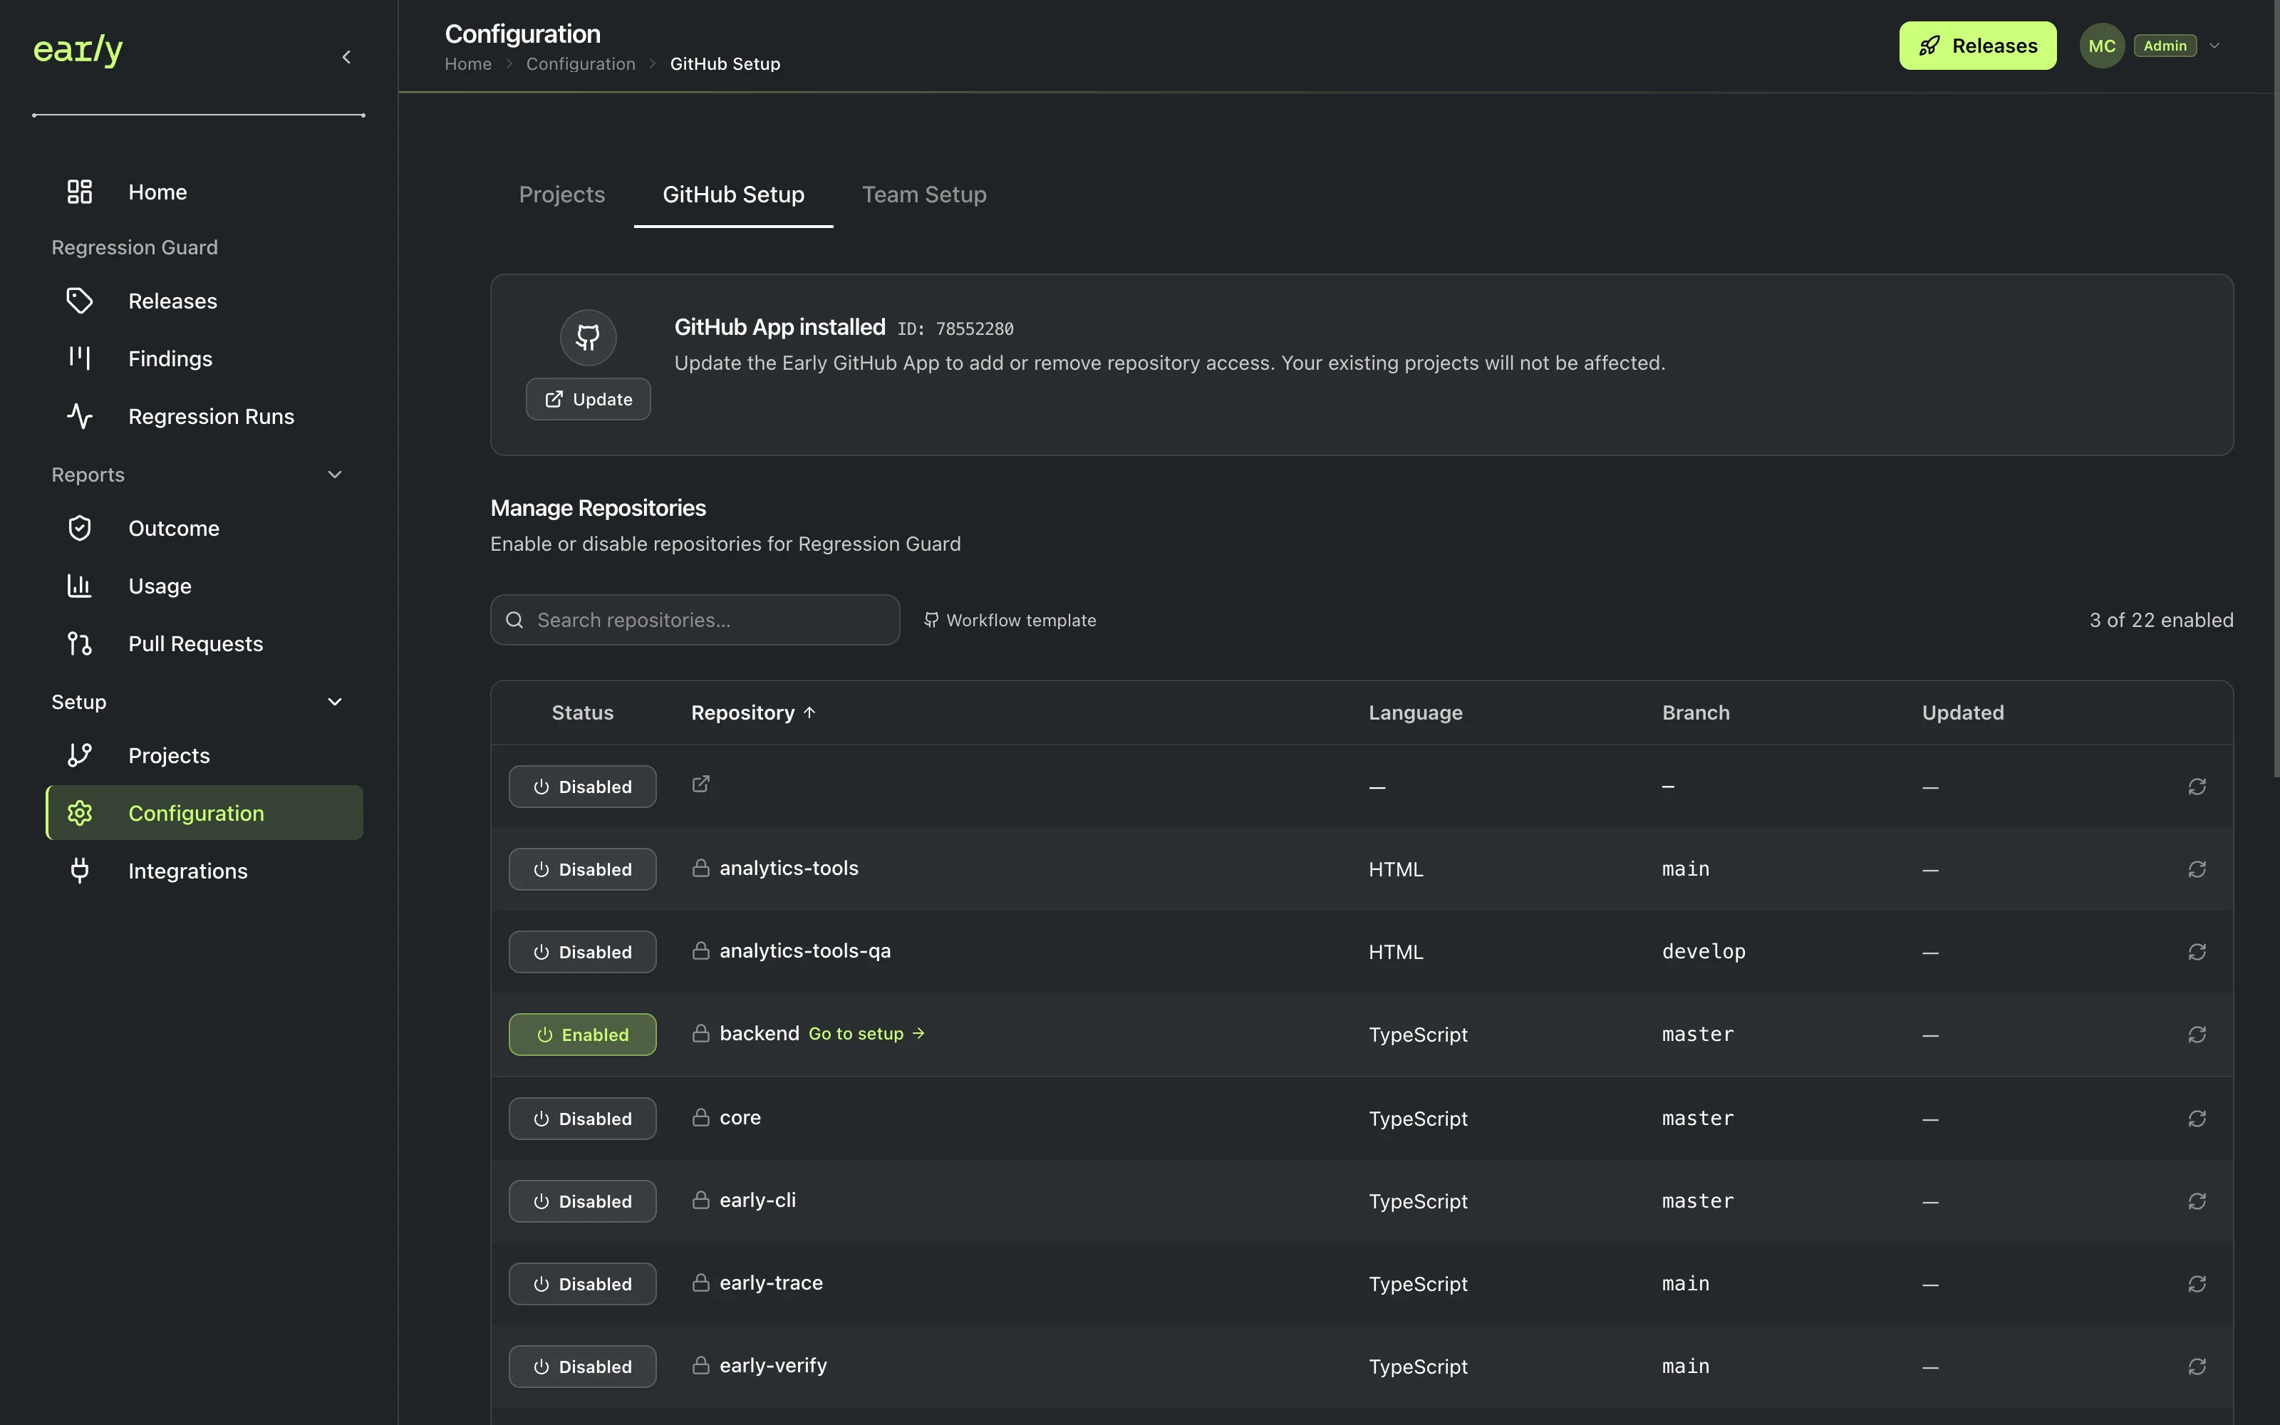
Task: Switch to the Team Setup tab
Action: coord(924,195)
